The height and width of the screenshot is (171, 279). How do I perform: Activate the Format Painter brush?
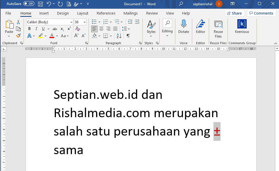(x=18, y=36)
